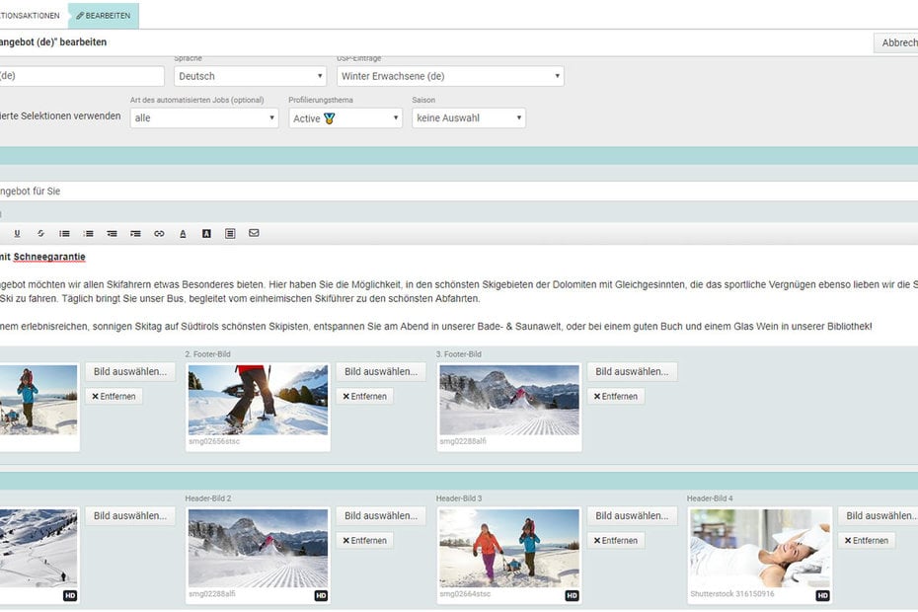Click the text block template icon
The width and height of the screenshot is (918, 612).
pos(230,234)
